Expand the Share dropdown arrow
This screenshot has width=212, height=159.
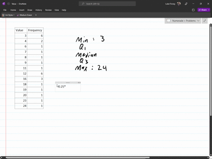209,10
